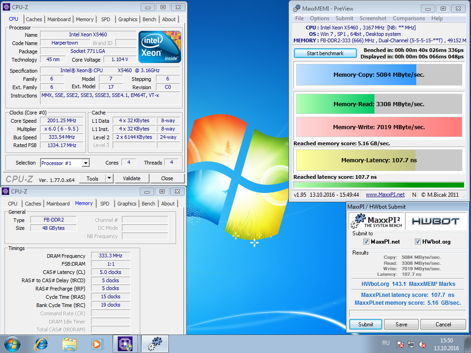Click the Rated FSB 1334.17 MHz field
This screenshot has height=353, width=471.
pyautogui.click(x=62, y=145)
